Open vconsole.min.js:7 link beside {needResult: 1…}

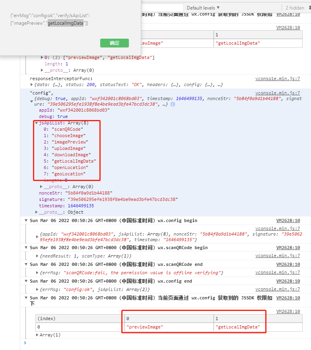[x=278, y=256]
